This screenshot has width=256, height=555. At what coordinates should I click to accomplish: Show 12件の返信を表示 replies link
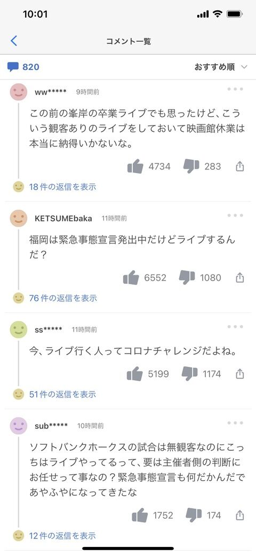[62, 536]
